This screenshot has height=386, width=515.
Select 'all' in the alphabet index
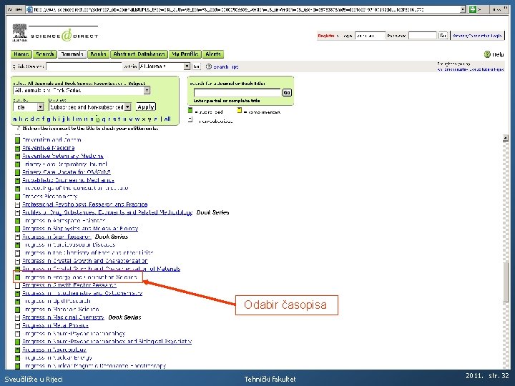coord(167,119)
